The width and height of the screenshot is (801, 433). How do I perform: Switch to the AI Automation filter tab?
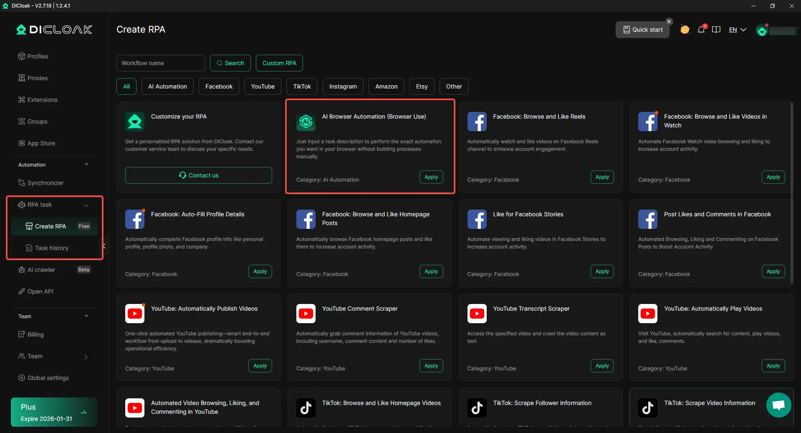point(167,86)
